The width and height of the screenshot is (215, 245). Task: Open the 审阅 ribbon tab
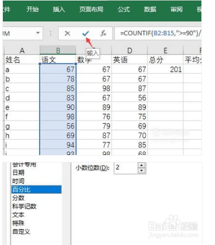(x=176, y=9)
